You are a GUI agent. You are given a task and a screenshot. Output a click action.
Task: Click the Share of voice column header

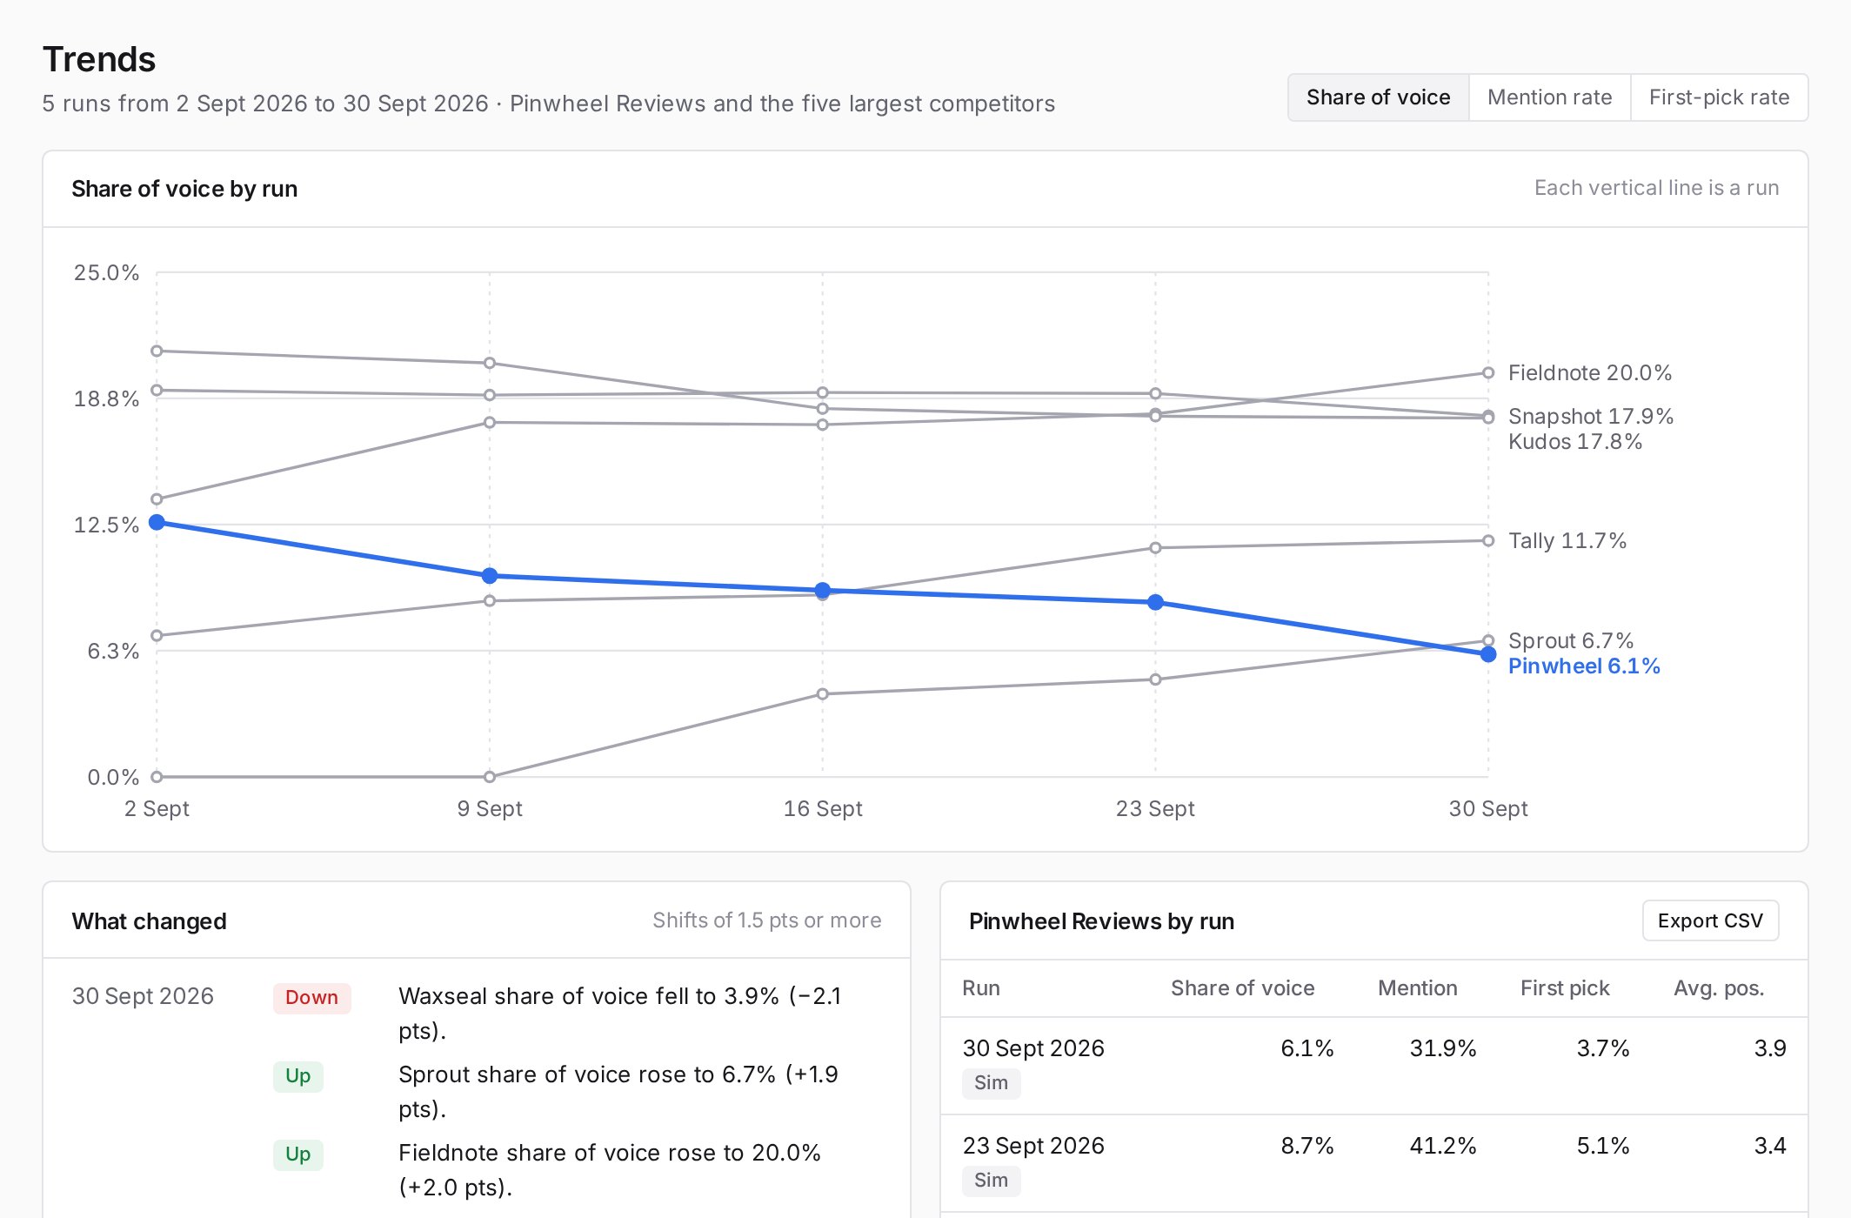tap(1242, 988)
